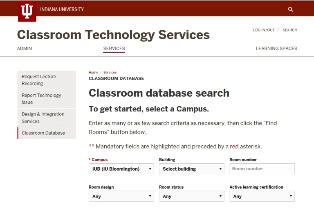Click the Indiana University header text

coord(62,9)
